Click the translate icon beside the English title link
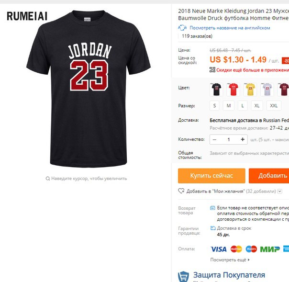 click(182, 28)
